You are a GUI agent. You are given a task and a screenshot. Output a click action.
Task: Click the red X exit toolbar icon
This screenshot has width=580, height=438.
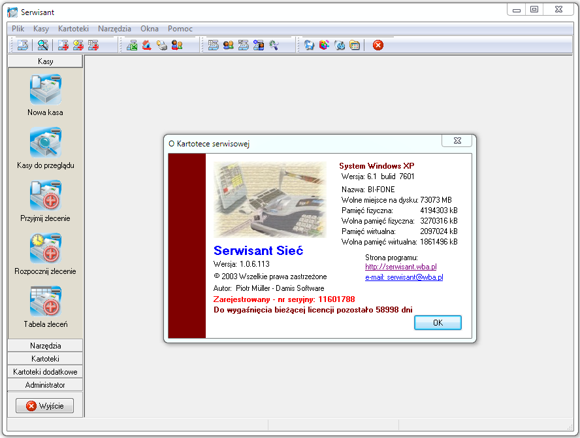click(378, 45)
